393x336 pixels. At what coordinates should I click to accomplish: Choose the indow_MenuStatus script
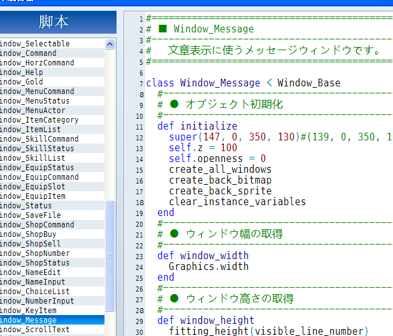click(52, 100)
